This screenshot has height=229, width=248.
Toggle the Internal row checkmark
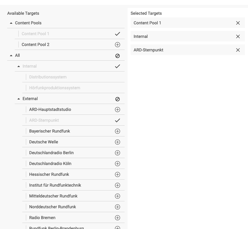click(117, 66)
